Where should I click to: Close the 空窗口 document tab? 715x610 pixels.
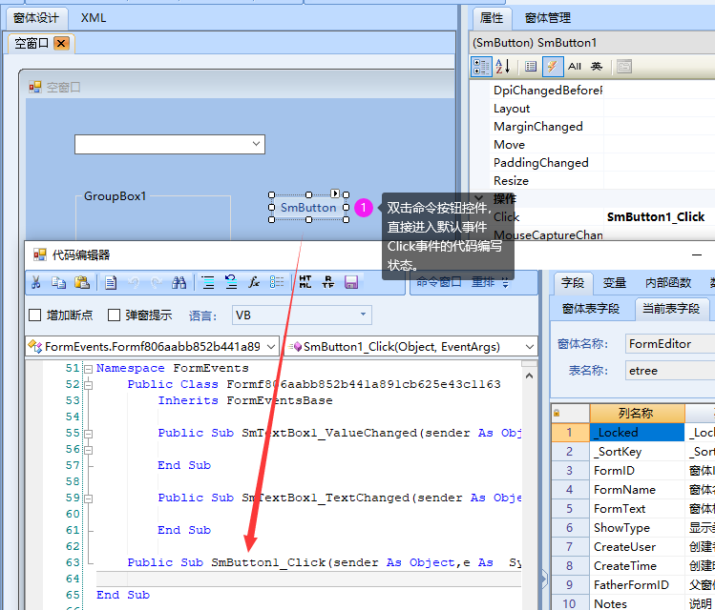coord(61,43)
